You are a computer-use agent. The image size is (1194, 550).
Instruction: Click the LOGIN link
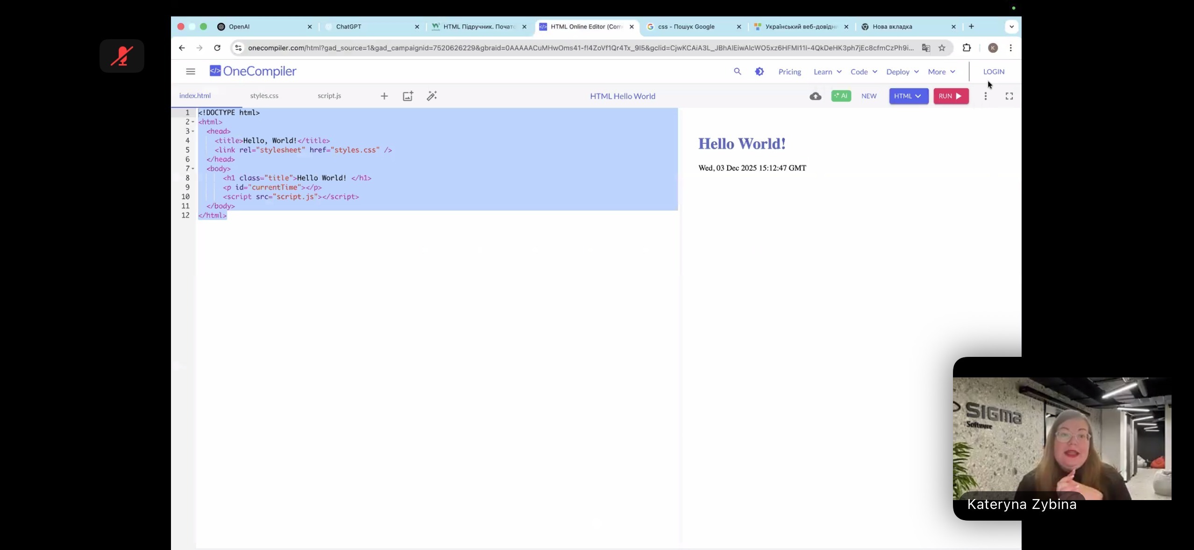pos(993,72)
